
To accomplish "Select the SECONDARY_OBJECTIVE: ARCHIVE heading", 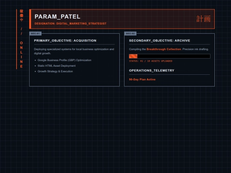I will coord(160,41).
